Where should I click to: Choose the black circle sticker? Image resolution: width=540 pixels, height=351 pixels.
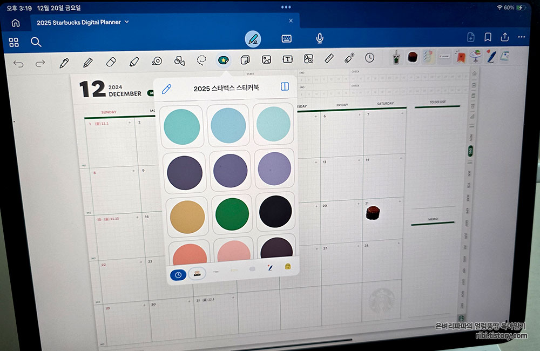(x=275, y=212)
